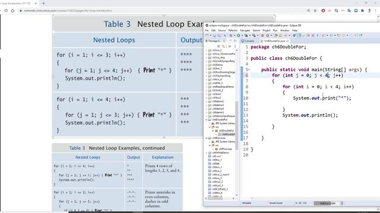The width and height of the screenshot is (380, 213).
Task: Expand the ch3cw_2 project
Action: [x=207, y=50]
